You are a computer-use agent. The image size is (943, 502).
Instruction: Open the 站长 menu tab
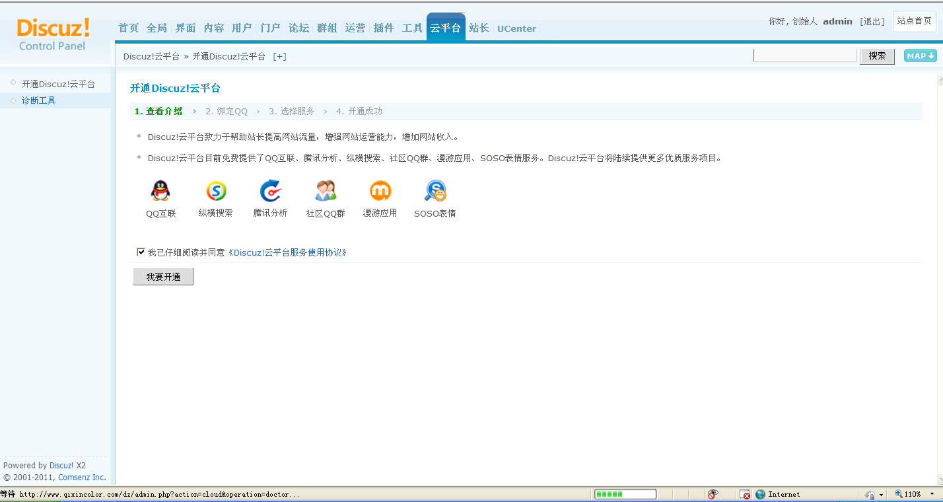tap(479, 28)
